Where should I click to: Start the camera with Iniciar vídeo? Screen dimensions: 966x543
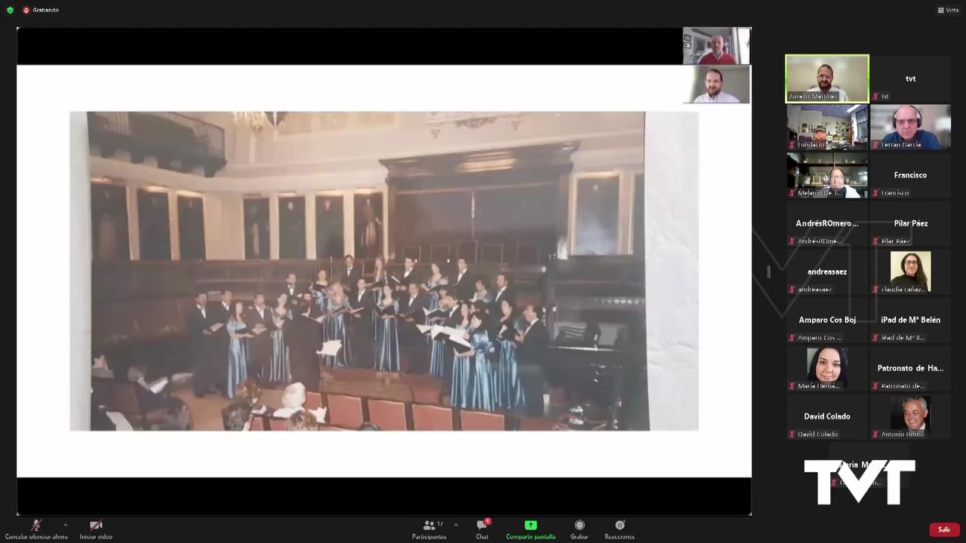(96, 529)
